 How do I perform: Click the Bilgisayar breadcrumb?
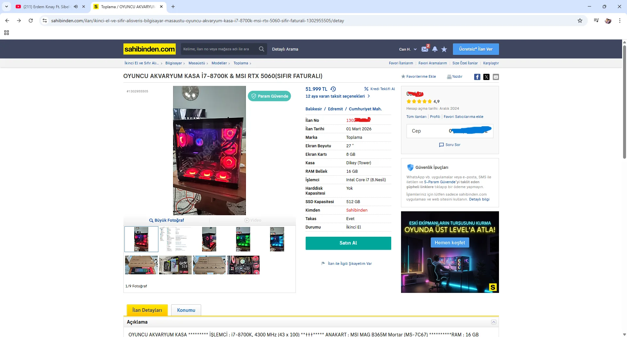(x=174, y=63)
